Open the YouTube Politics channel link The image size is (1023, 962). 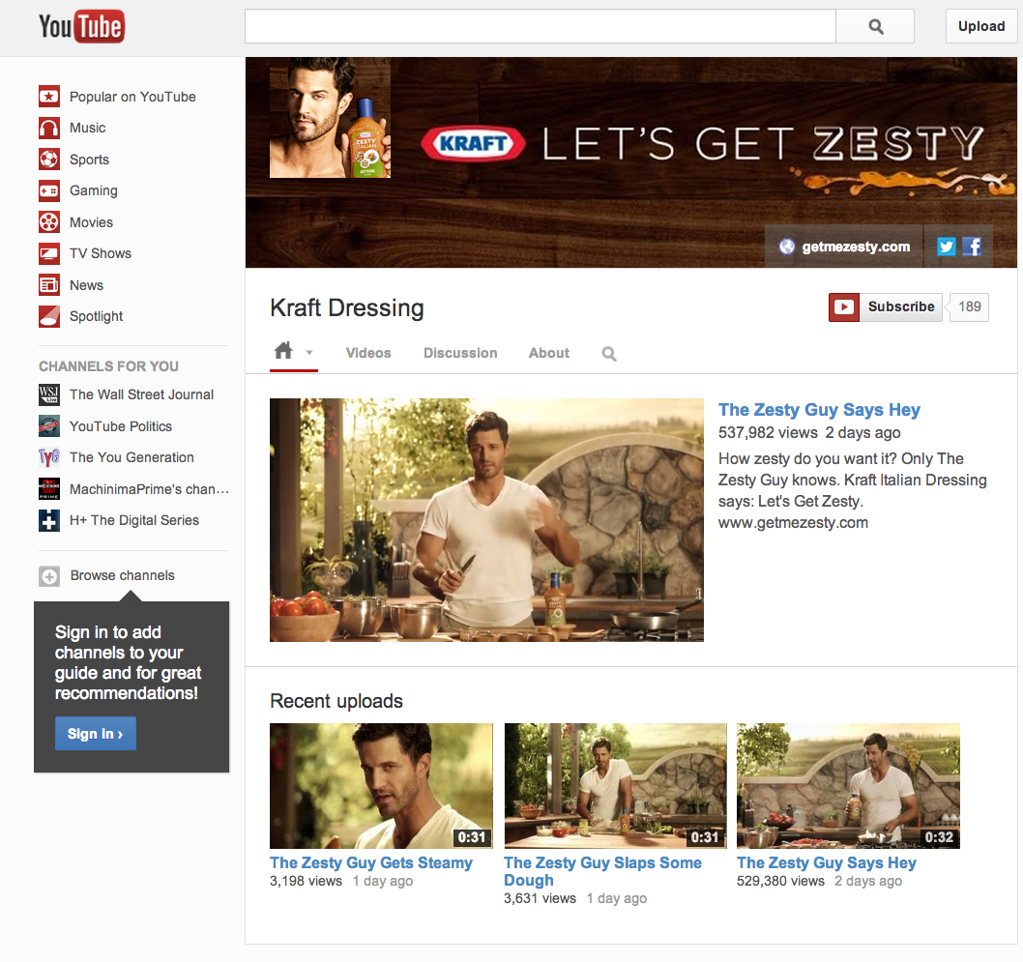pos(121,425)
